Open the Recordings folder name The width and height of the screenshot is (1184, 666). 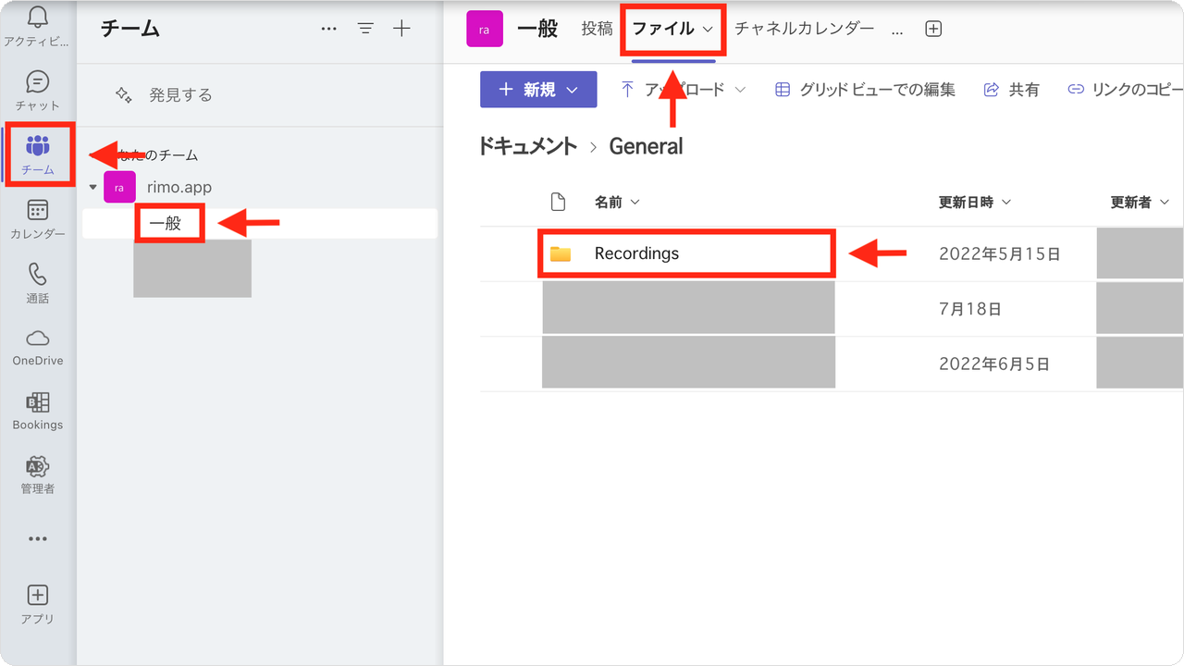[x=636, y=253]
